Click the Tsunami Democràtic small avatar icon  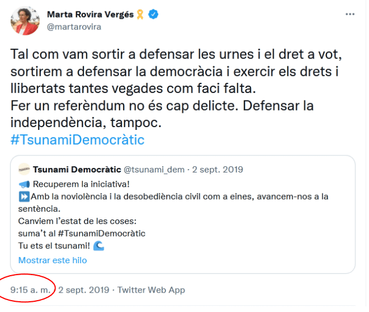23,169
